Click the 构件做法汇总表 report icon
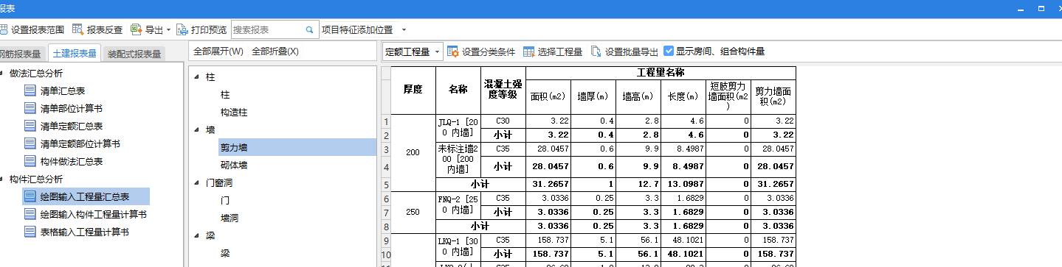This screenshot has width=1062, height=267. (30, 162)
